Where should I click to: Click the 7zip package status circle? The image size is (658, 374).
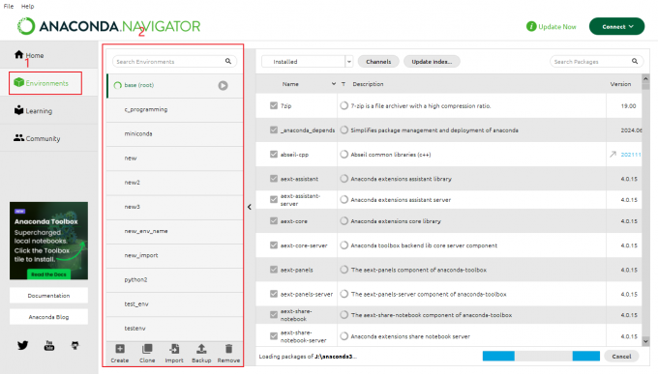(344, 105)
